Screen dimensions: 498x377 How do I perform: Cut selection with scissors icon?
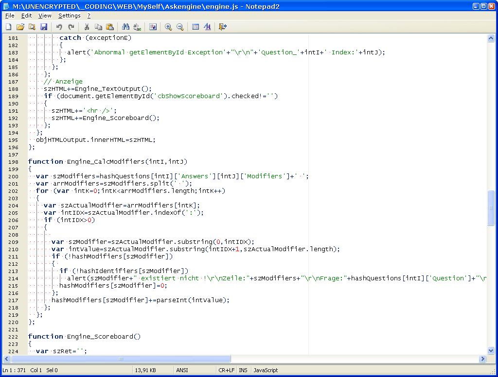pyautogui.click(x=87, y=27)
